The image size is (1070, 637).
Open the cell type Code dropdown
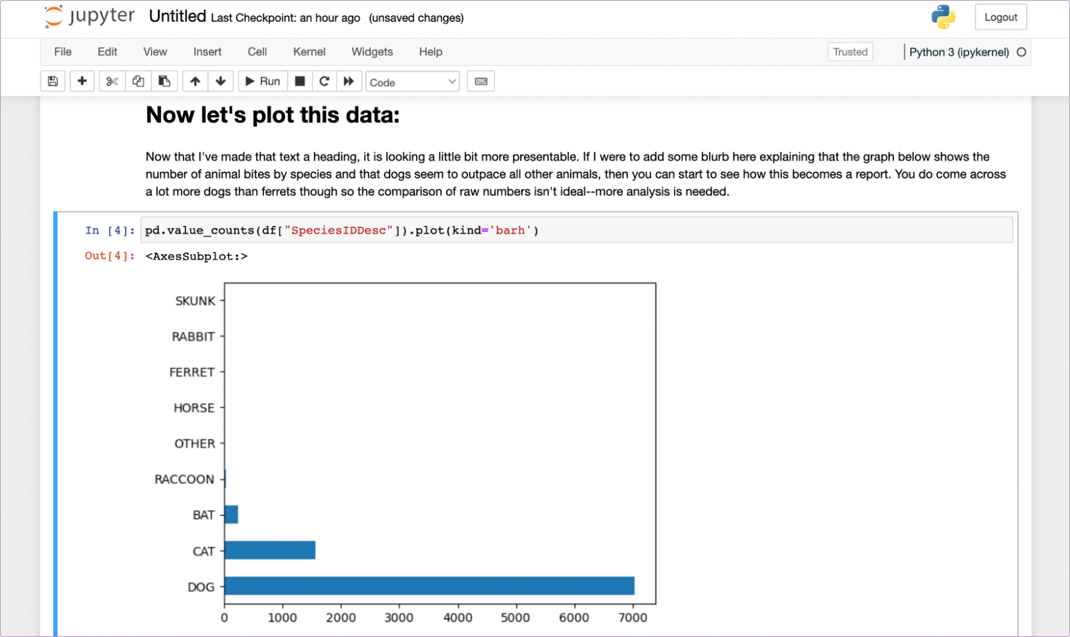click(x=412, y=82)
